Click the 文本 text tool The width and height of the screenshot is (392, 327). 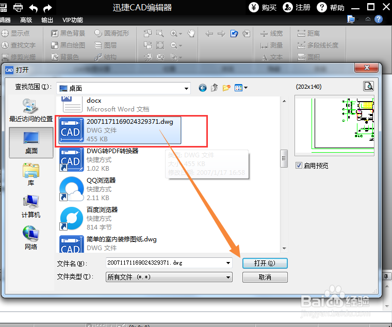pos(271,57)
